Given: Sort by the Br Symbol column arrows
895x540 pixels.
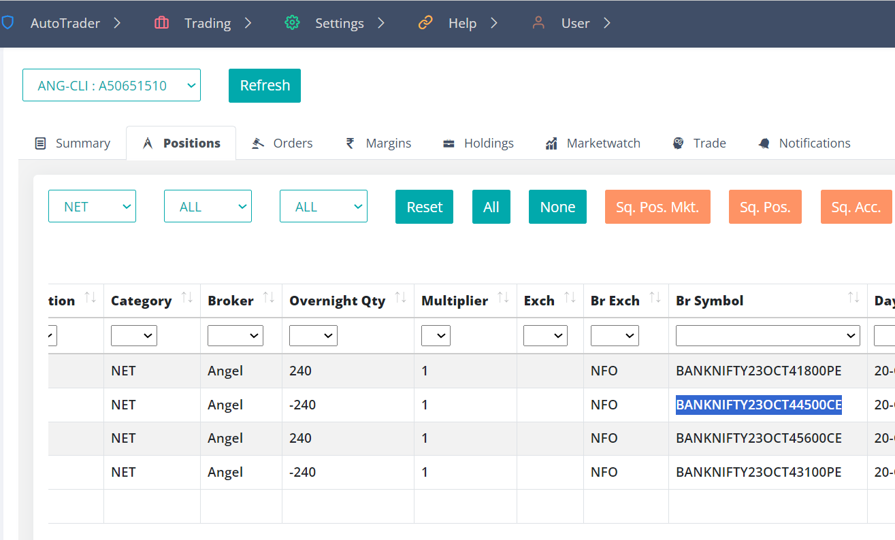Looking at the screenshot, I should click(x=853, y=298).
